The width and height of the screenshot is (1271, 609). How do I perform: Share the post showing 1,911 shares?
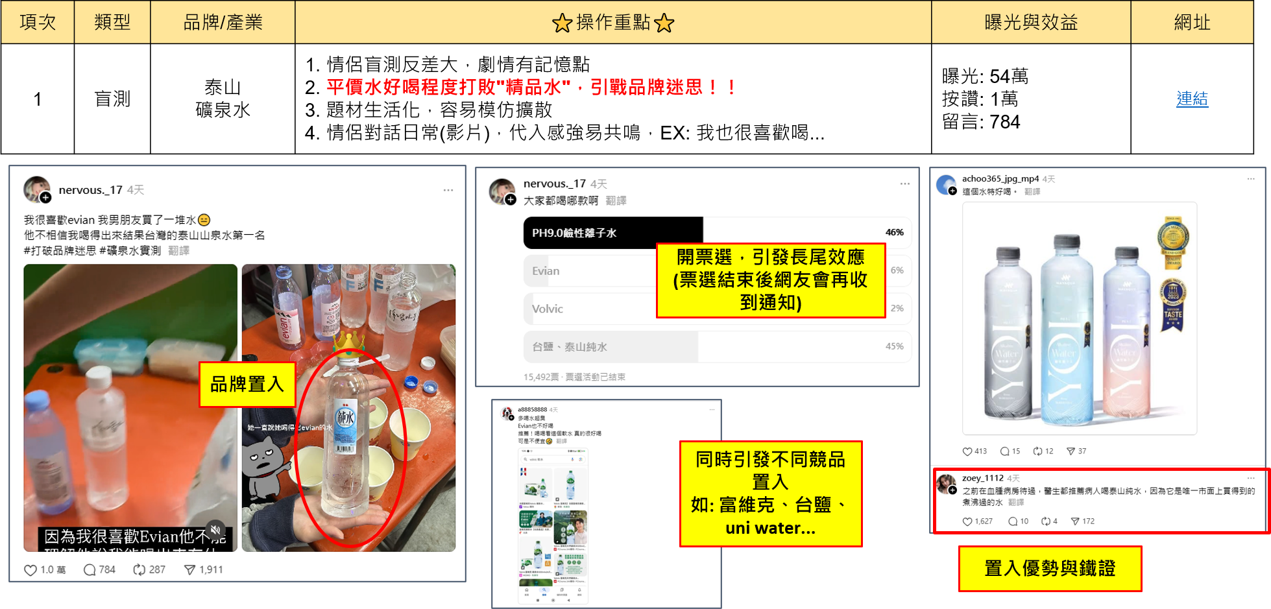coord(204,569)
